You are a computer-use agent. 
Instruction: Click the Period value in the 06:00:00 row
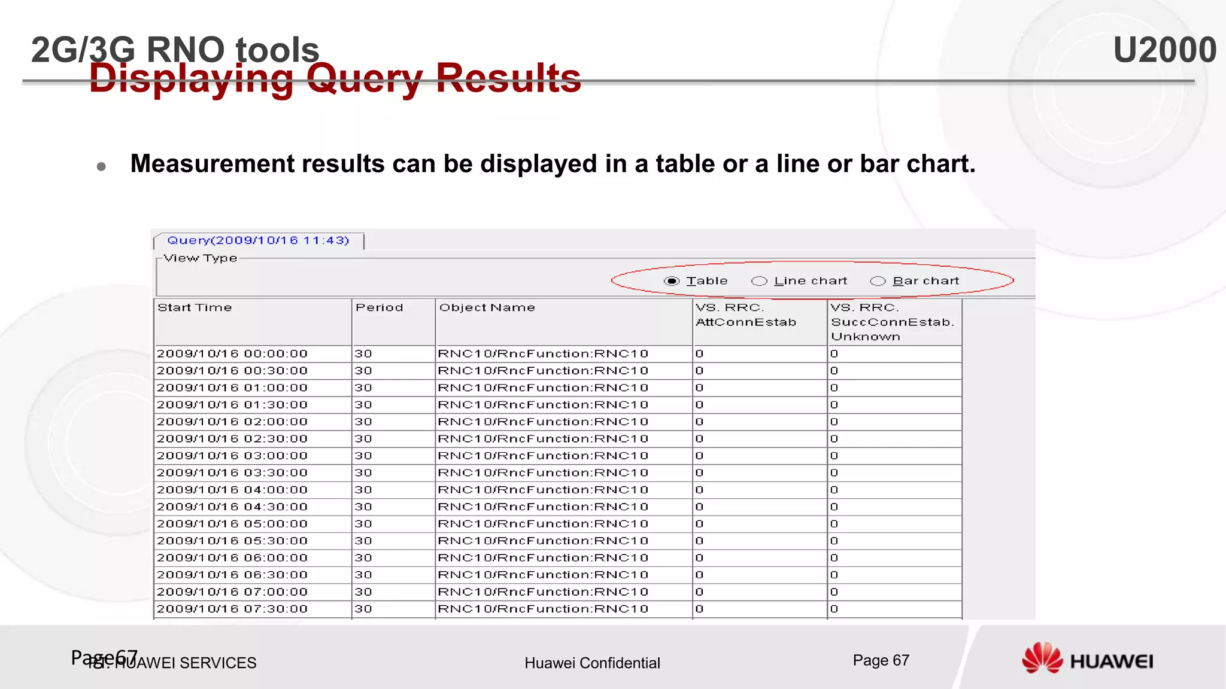click(393, 558)
